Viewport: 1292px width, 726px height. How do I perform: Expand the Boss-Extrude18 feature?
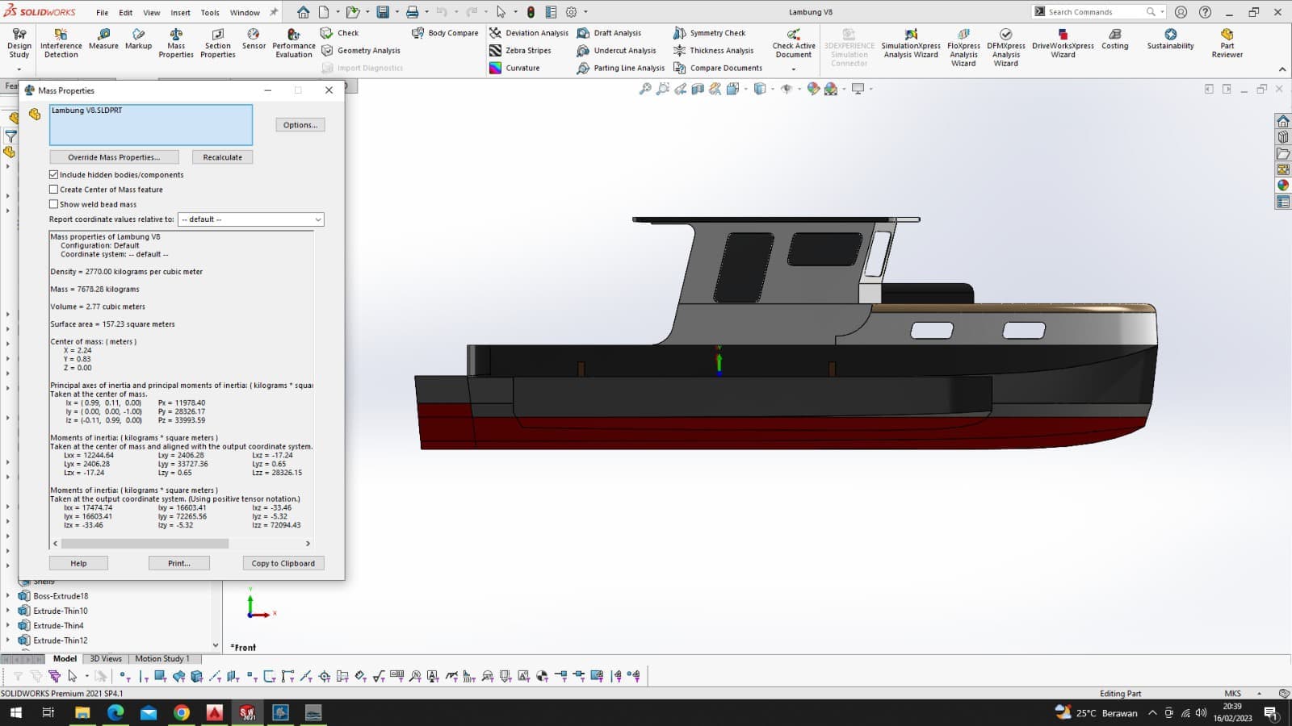pos(8,596)
